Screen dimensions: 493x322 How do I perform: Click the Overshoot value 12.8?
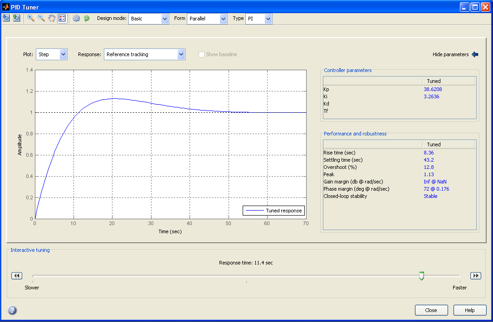[x=429, y=167]
